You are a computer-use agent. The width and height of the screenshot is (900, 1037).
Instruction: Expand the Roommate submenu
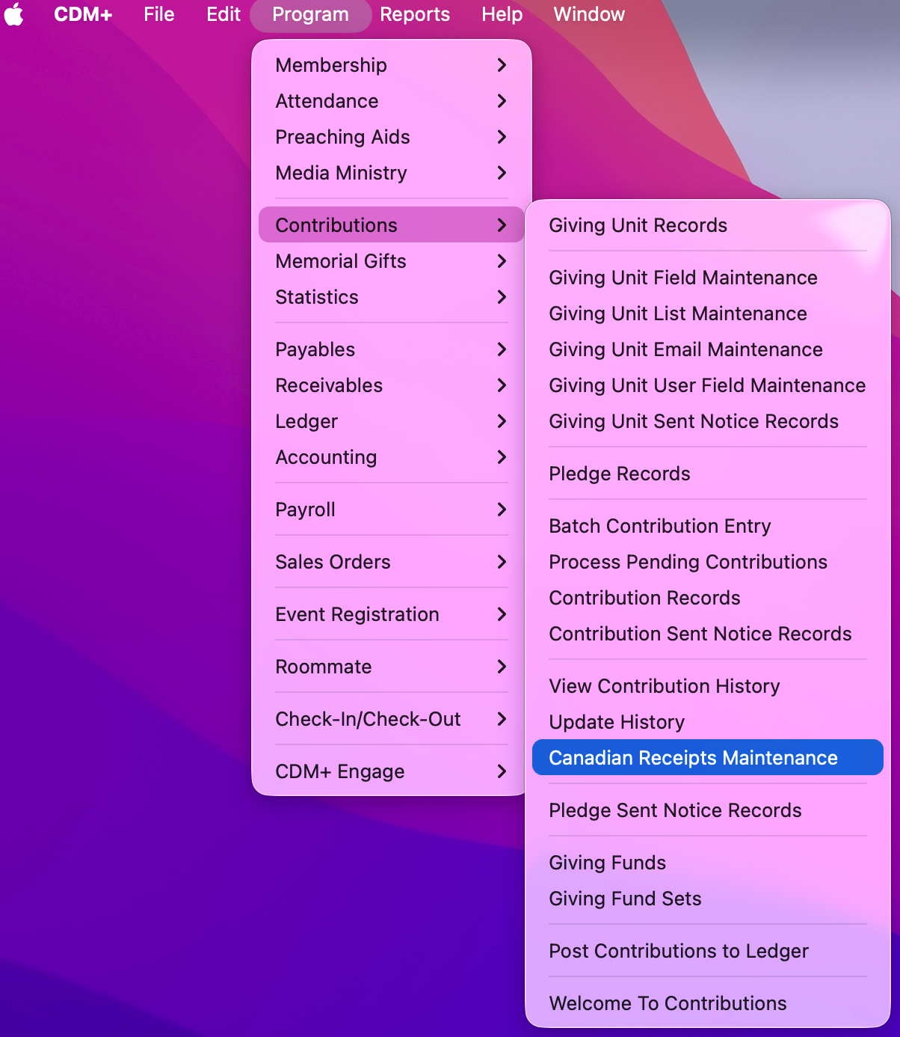pos(392,667)
